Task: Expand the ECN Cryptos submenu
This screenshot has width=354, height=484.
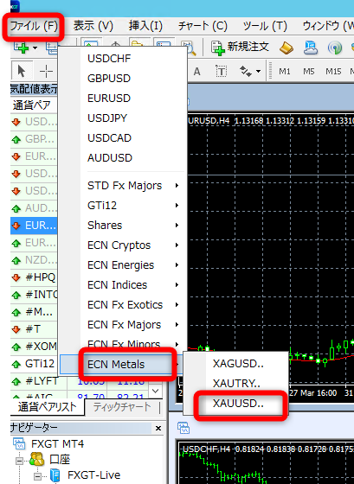Action: point(122,245)
